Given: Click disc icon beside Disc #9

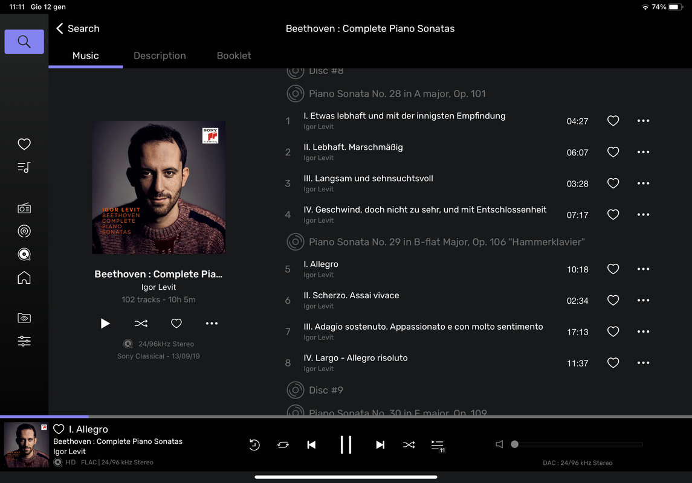Looking at the screenshot, I should 296,391.
